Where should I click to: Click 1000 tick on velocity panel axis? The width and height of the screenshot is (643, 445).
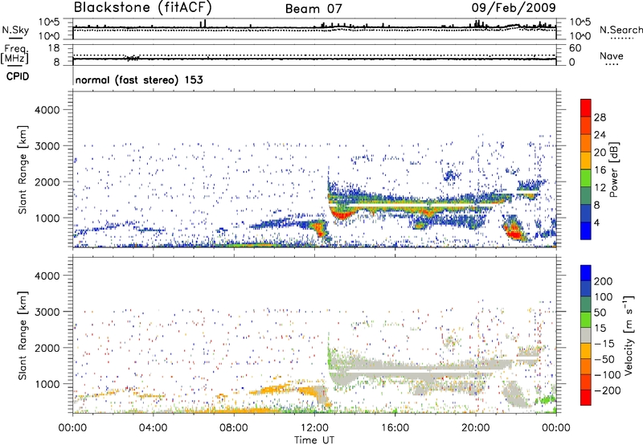click(x=47, y=384)
